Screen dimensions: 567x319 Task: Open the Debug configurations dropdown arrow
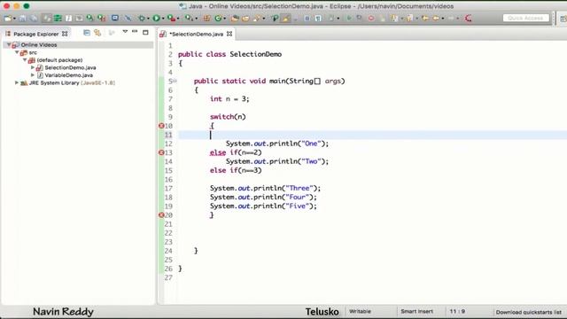148,19
